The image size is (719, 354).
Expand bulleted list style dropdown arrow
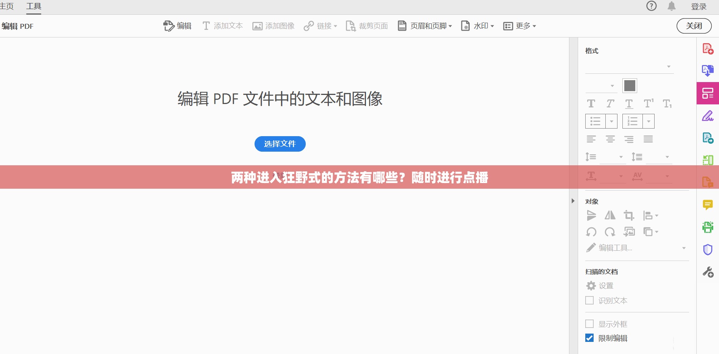(x=611, y=121)
